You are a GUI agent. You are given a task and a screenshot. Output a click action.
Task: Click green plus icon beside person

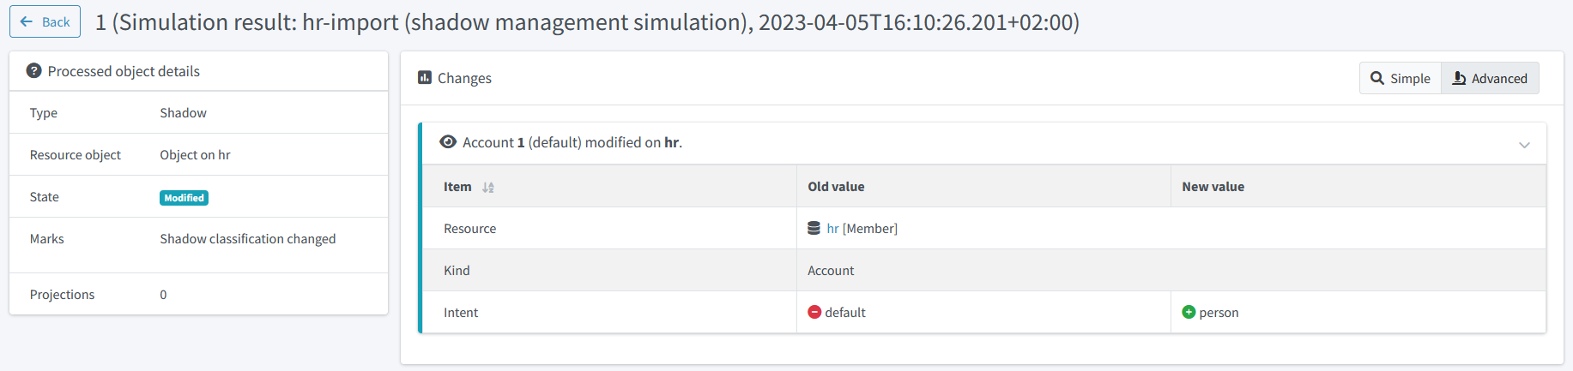[1189, 313]
